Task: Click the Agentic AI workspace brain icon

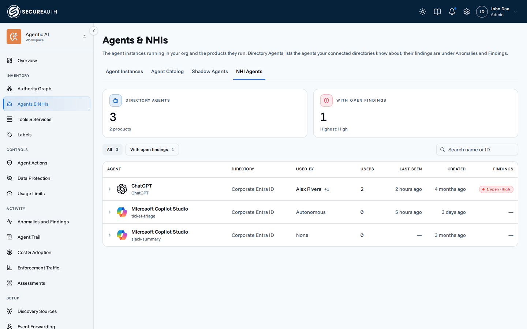Action: click(x=14, y=37)
